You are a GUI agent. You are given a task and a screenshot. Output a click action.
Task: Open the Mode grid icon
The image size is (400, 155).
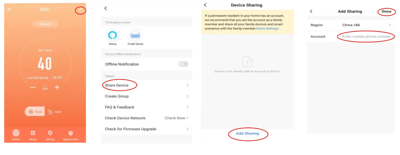[x=33, y=133]
